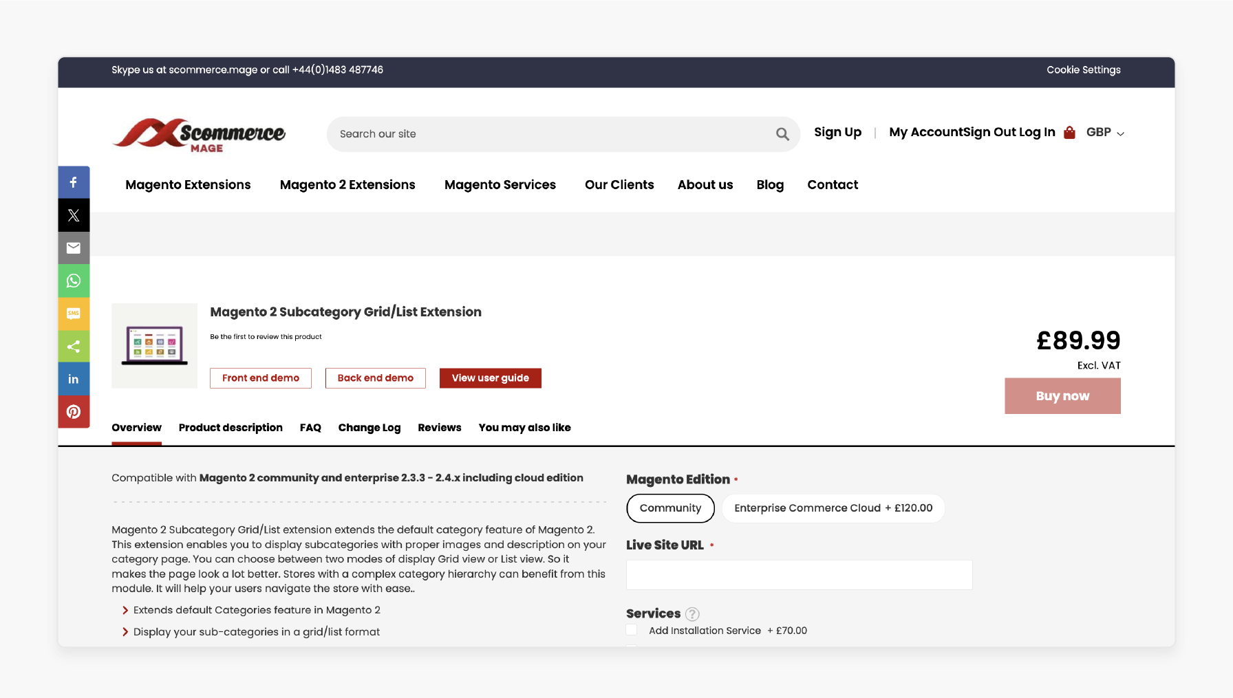Click "Extends default Categories feature" bullet
This screenshot has height=698, width=1233.
[x=257, y=610]
